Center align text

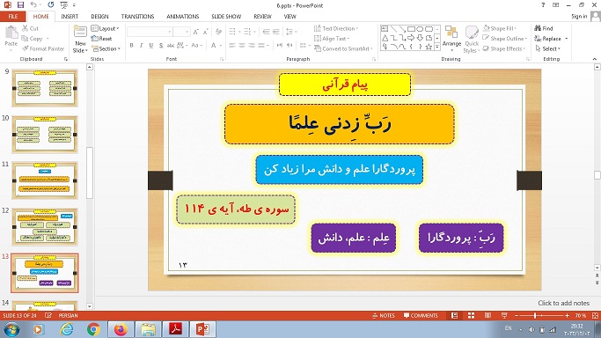point(242,45)
